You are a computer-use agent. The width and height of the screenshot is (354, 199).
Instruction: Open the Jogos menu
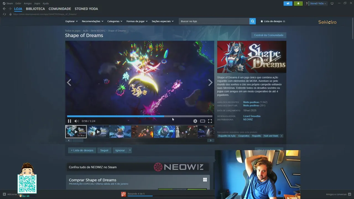point(37,3)
